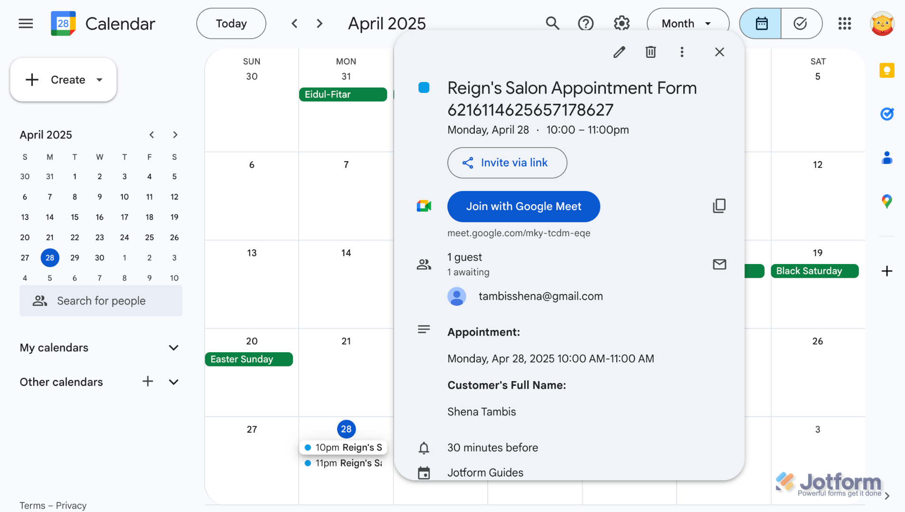Copy the Google Meet link

[719, 206]
